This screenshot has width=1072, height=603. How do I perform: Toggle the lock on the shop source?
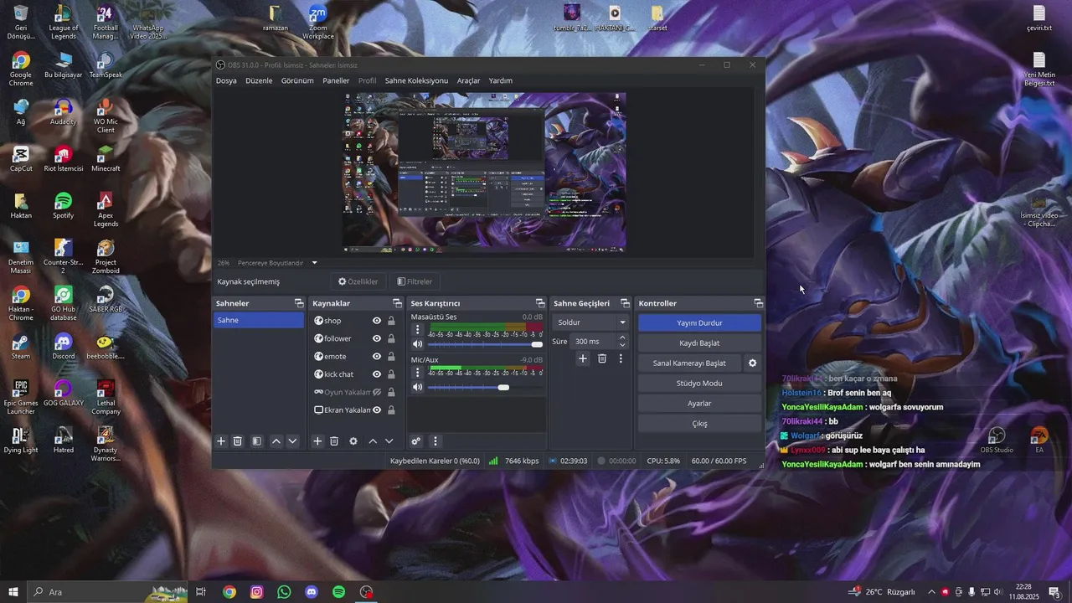391,321
